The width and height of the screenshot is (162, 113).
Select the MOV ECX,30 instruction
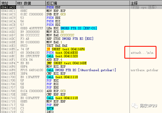point(55,32)
